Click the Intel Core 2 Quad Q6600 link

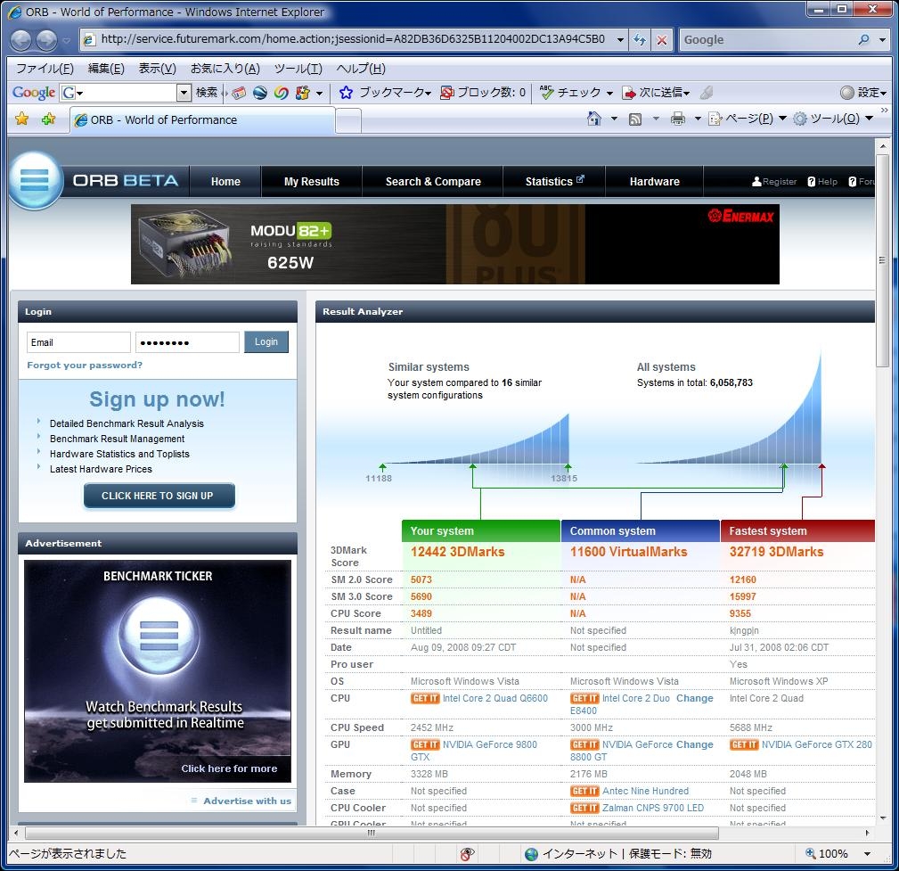click(494, 698)
